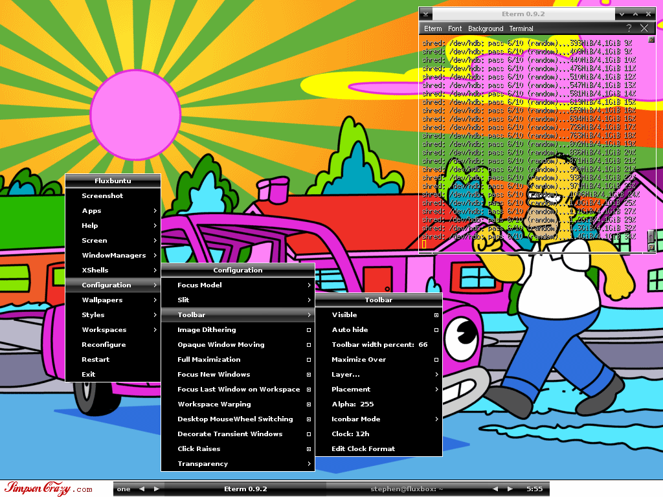This screenshot has height=497, width=663.
Task: Click the next window arrow beside the clock
Action: (x=510, y=489)
